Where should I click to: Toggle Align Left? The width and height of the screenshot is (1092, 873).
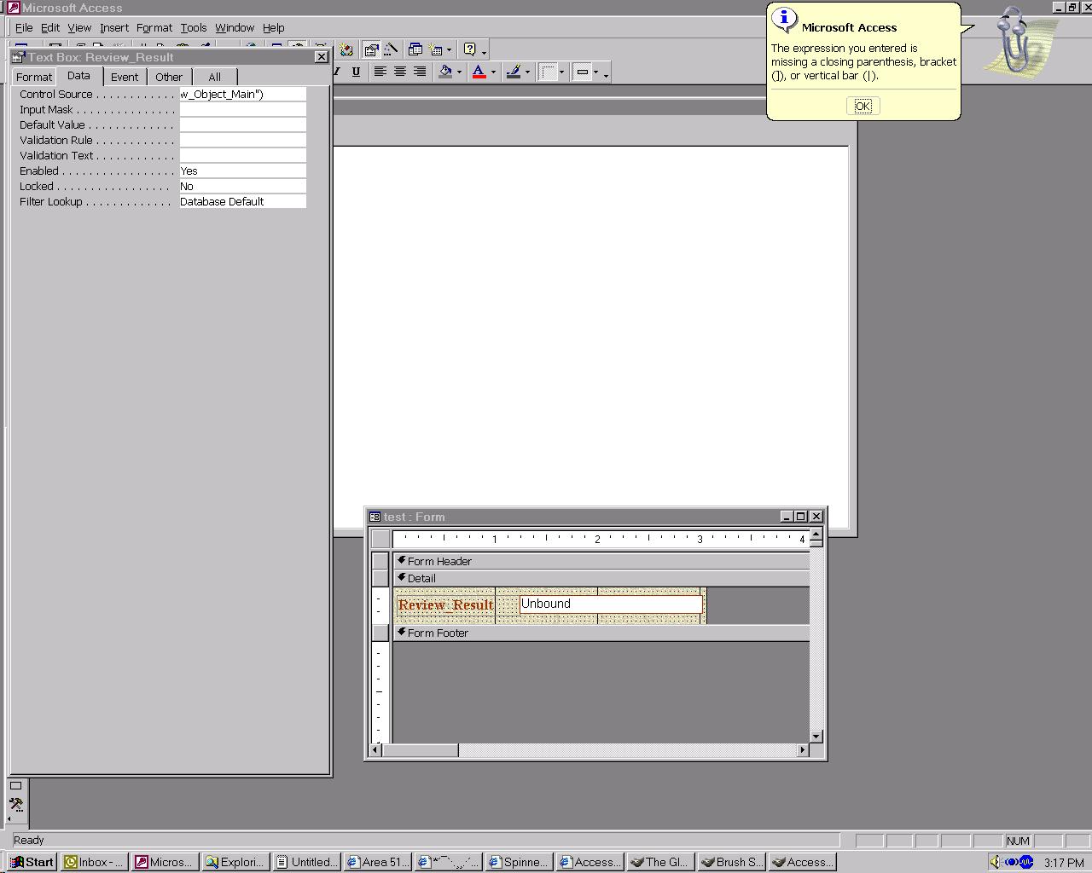380,72
